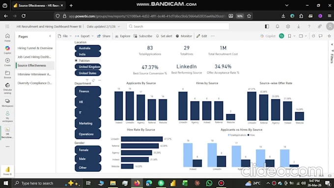Viewport: 334px width, 188px height.
Task: Toggle the India location slicer
Action: point(88,54)
